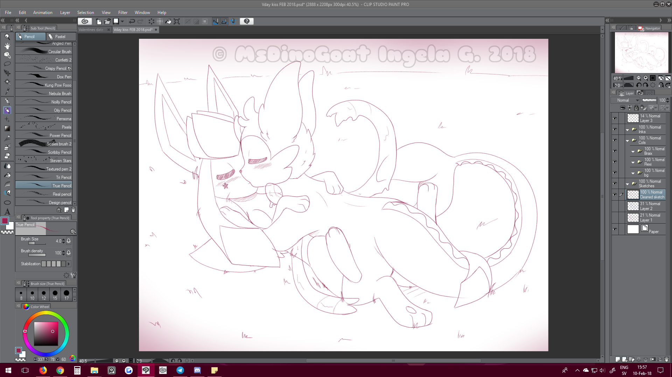The width and height of the screenshot is (672, 377).
Task: Delete layer with trash icon in Layer panel
Action: pos(666,359)
